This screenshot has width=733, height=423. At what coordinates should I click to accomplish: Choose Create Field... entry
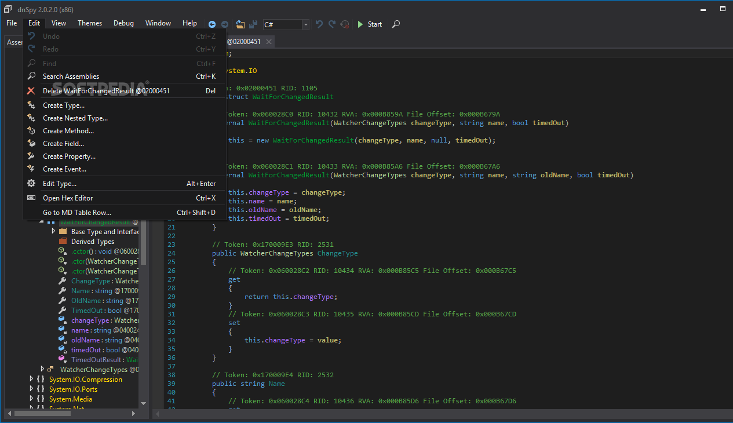[x=124, y=144]
